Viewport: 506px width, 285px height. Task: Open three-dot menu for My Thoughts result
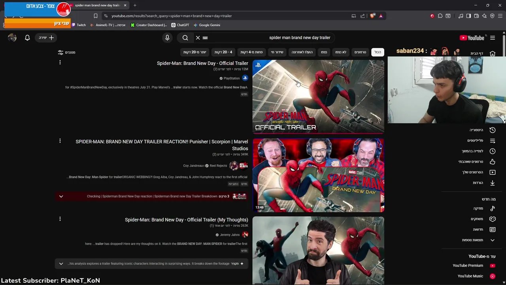(60, 219)
